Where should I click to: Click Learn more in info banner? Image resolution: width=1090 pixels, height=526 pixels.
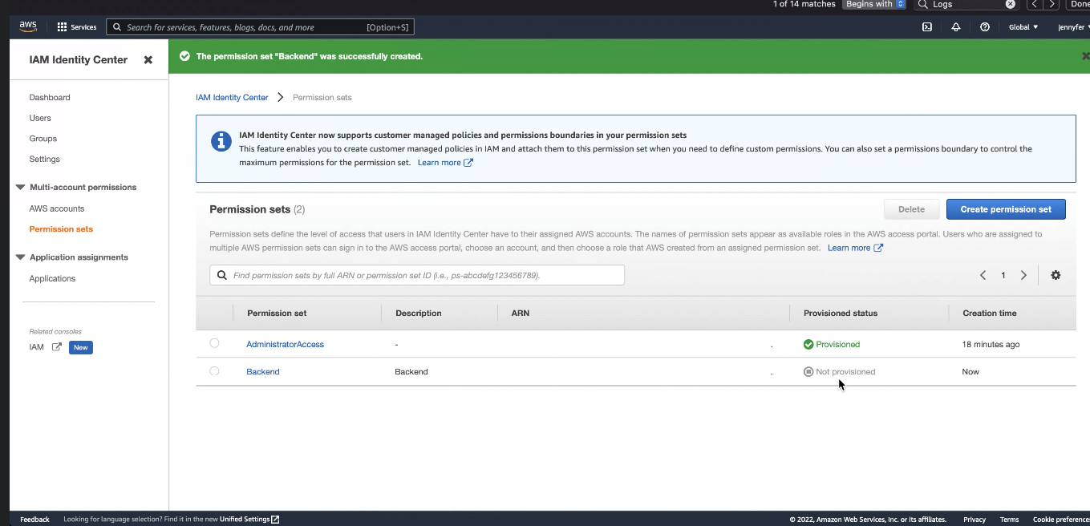tap(445, 163)
